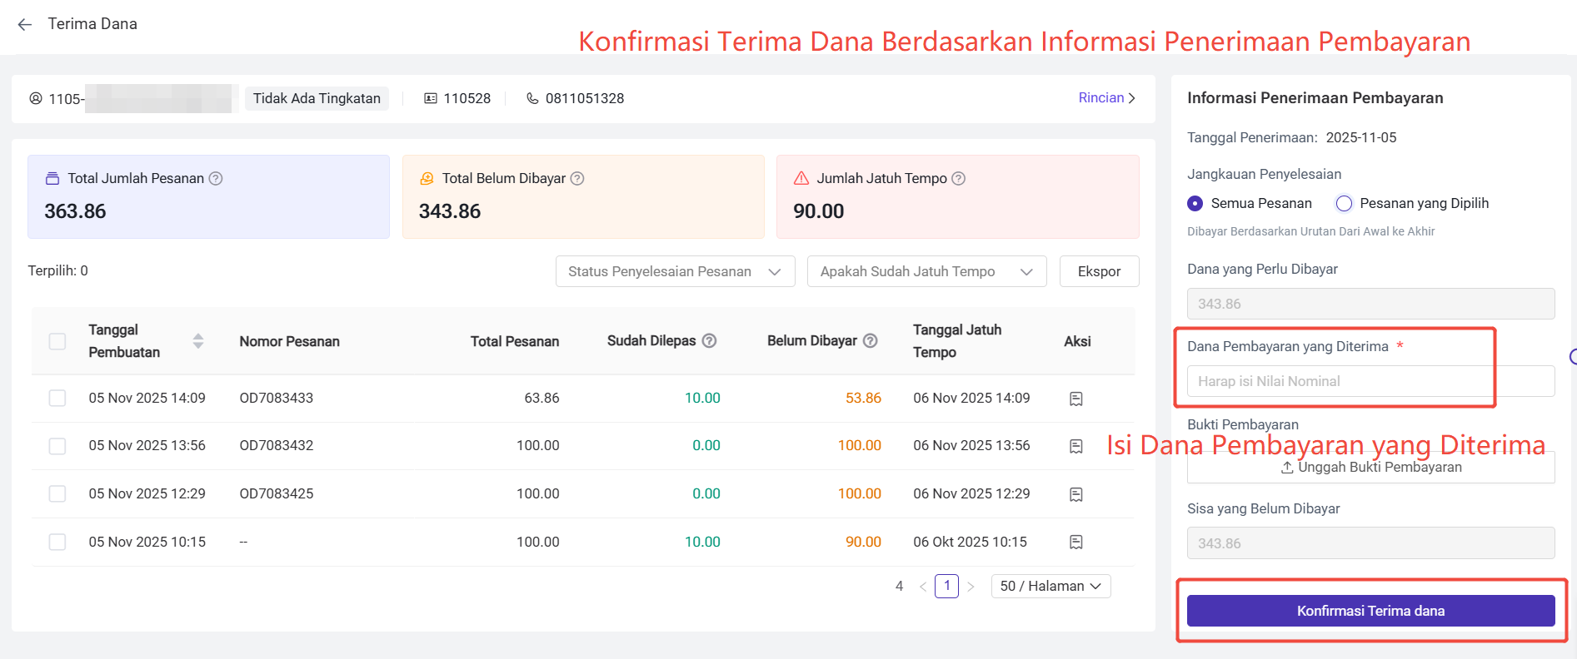1577x659 pixels.
Task: Check the row for order OD7083433
Action: tap(57, 398)
